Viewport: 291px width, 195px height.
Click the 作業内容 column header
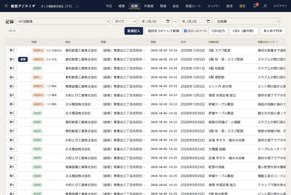(x=214, y=42)
